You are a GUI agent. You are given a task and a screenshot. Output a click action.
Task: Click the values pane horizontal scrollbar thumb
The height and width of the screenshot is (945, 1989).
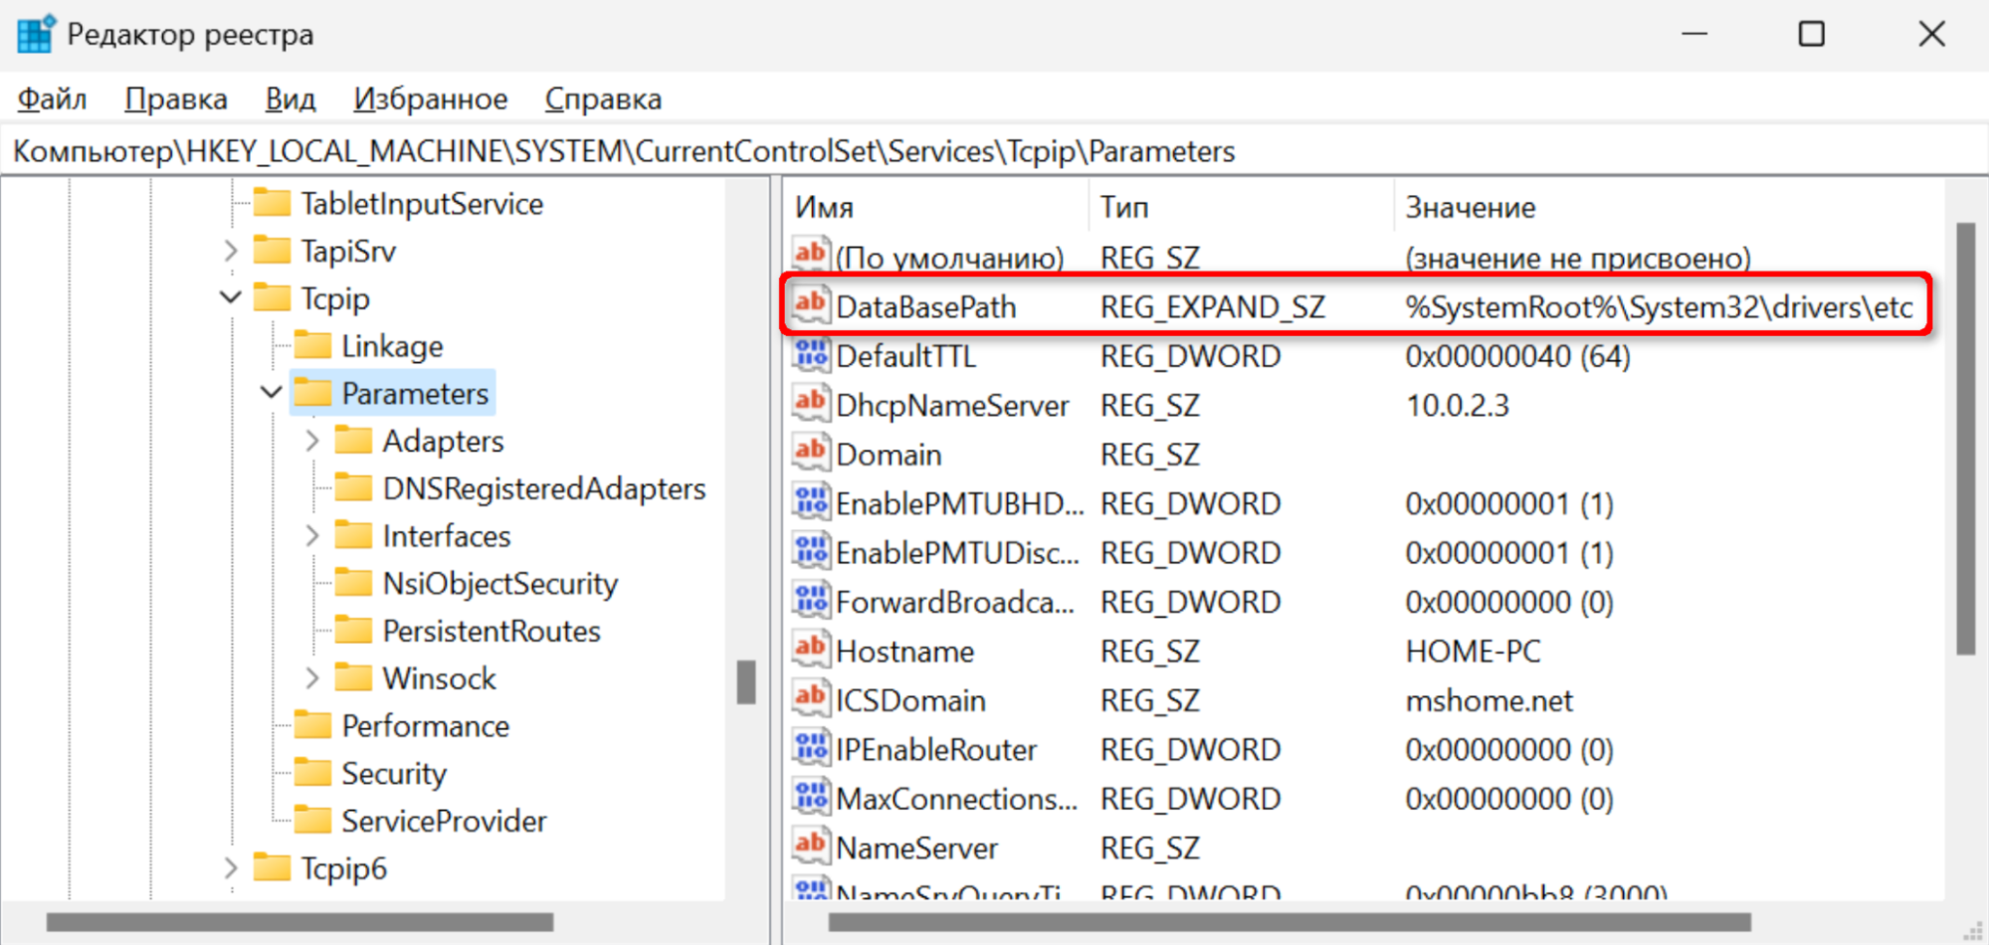(x=1290, y=923)
